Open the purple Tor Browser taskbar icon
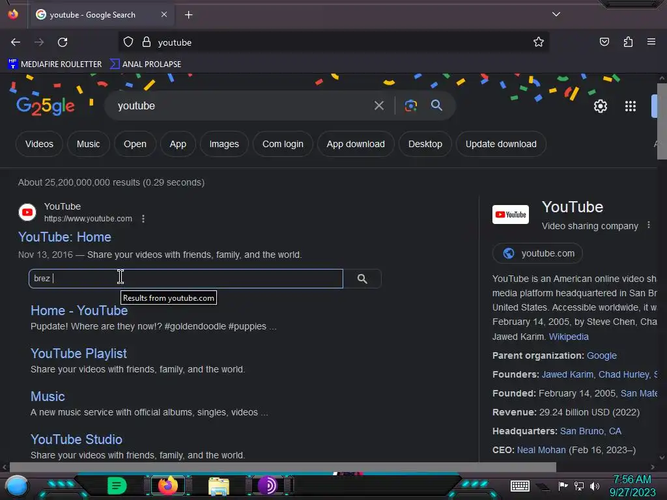Viewport: 667px width, 500px height. pos(268,486)
